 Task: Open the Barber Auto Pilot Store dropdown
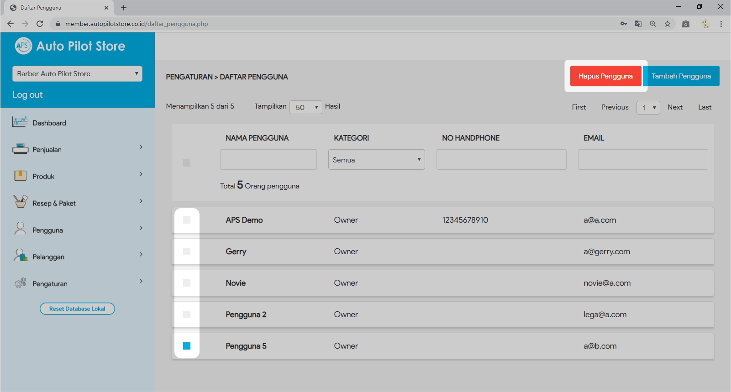pyautogui.click(x=77, y=74)
